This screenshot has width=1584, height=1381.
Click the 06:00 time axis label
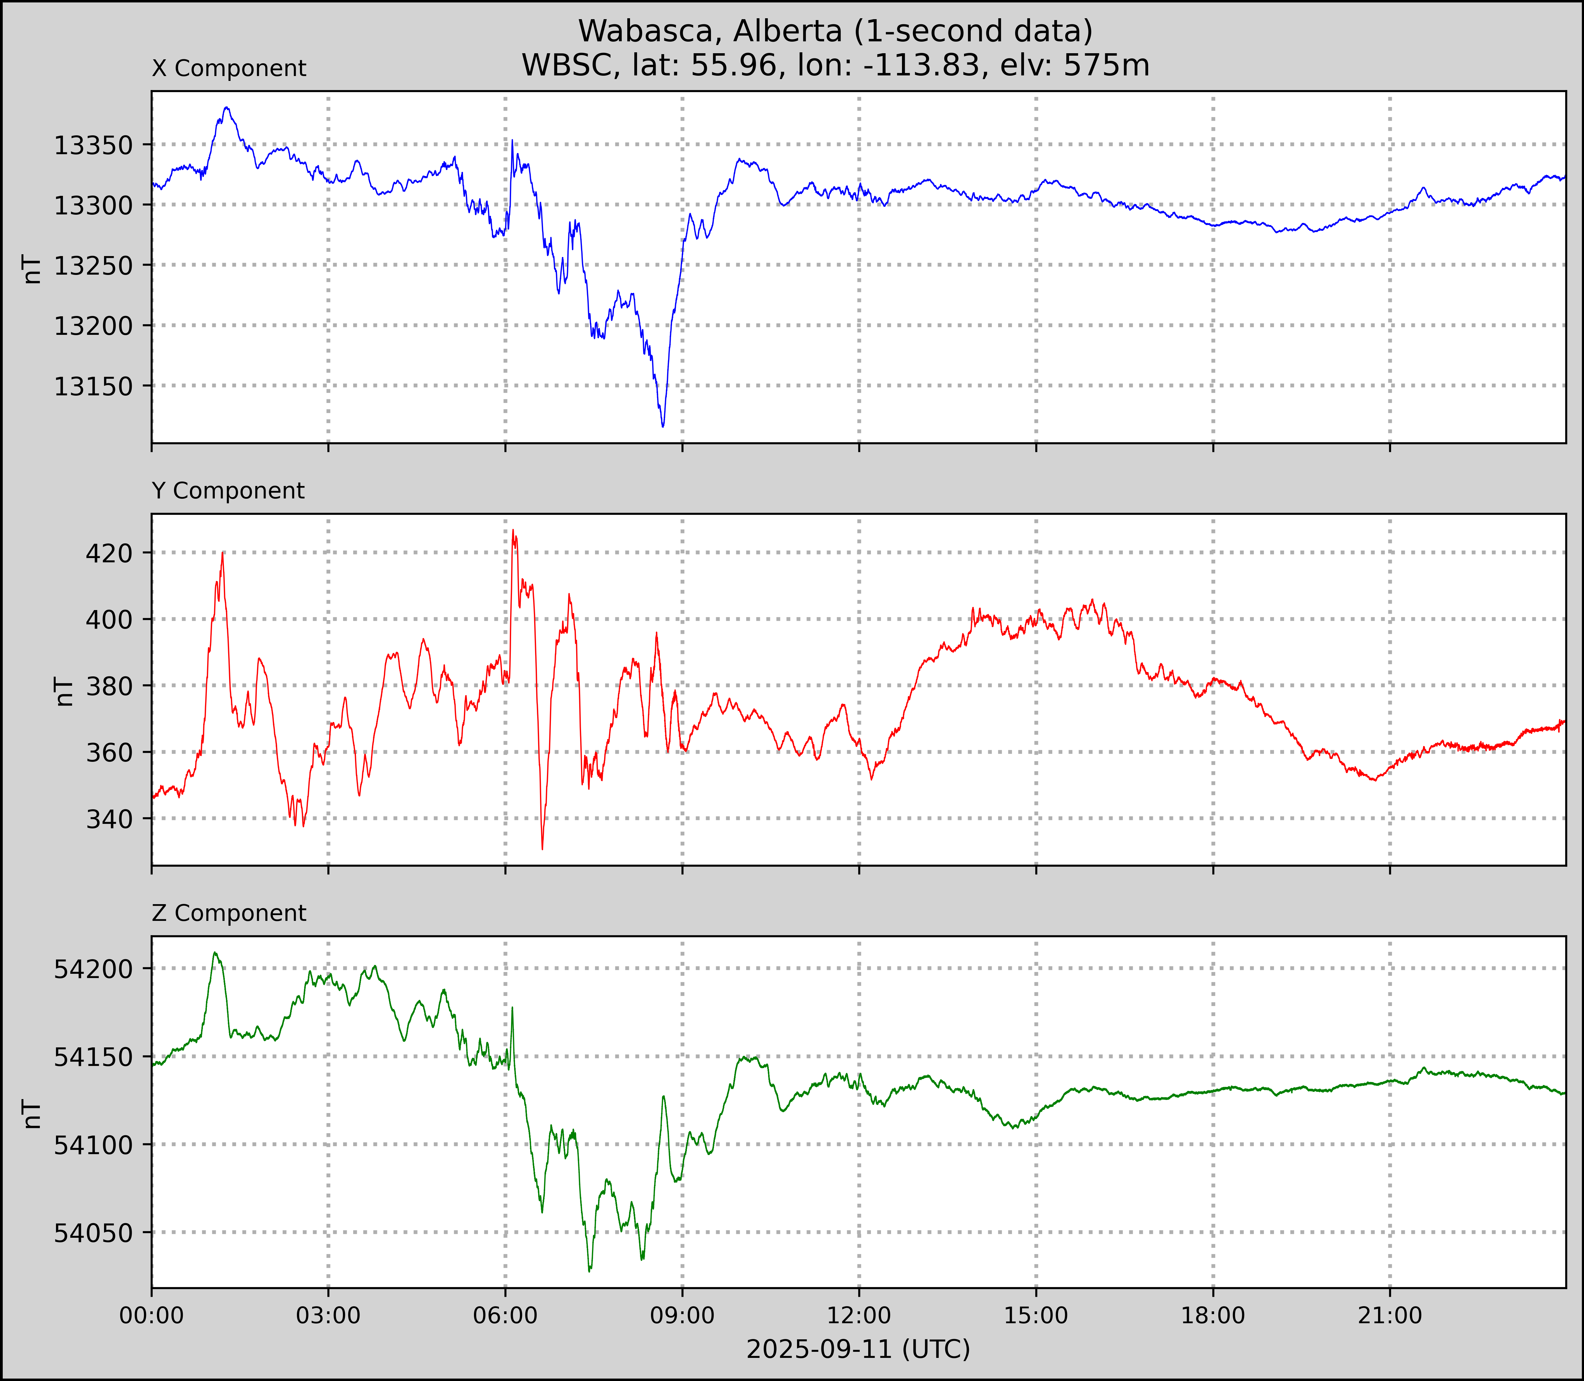pyautogui.click(x=506, y=1316)
